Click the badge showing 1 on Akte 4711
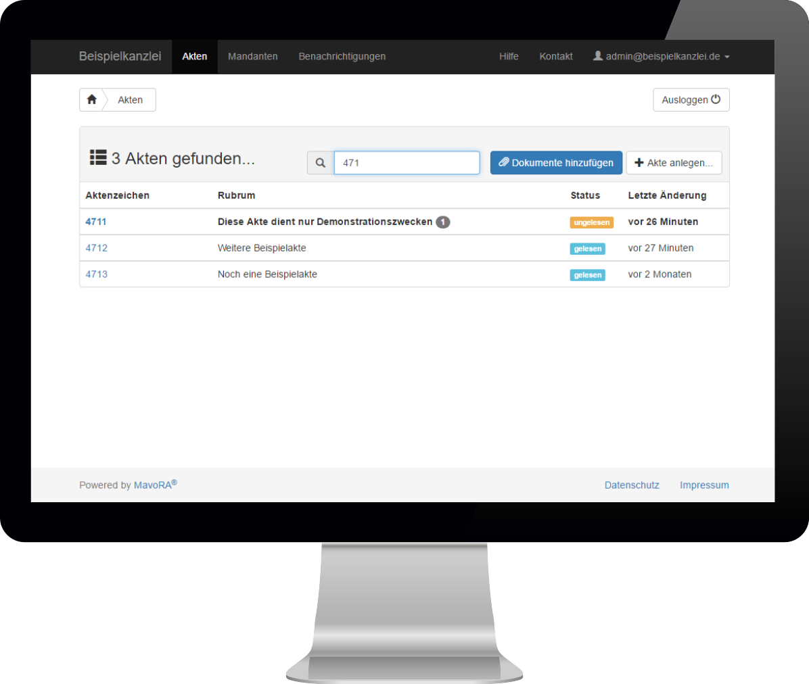The height and width of the screenshot is (684, 809). [x=443, y=222]
